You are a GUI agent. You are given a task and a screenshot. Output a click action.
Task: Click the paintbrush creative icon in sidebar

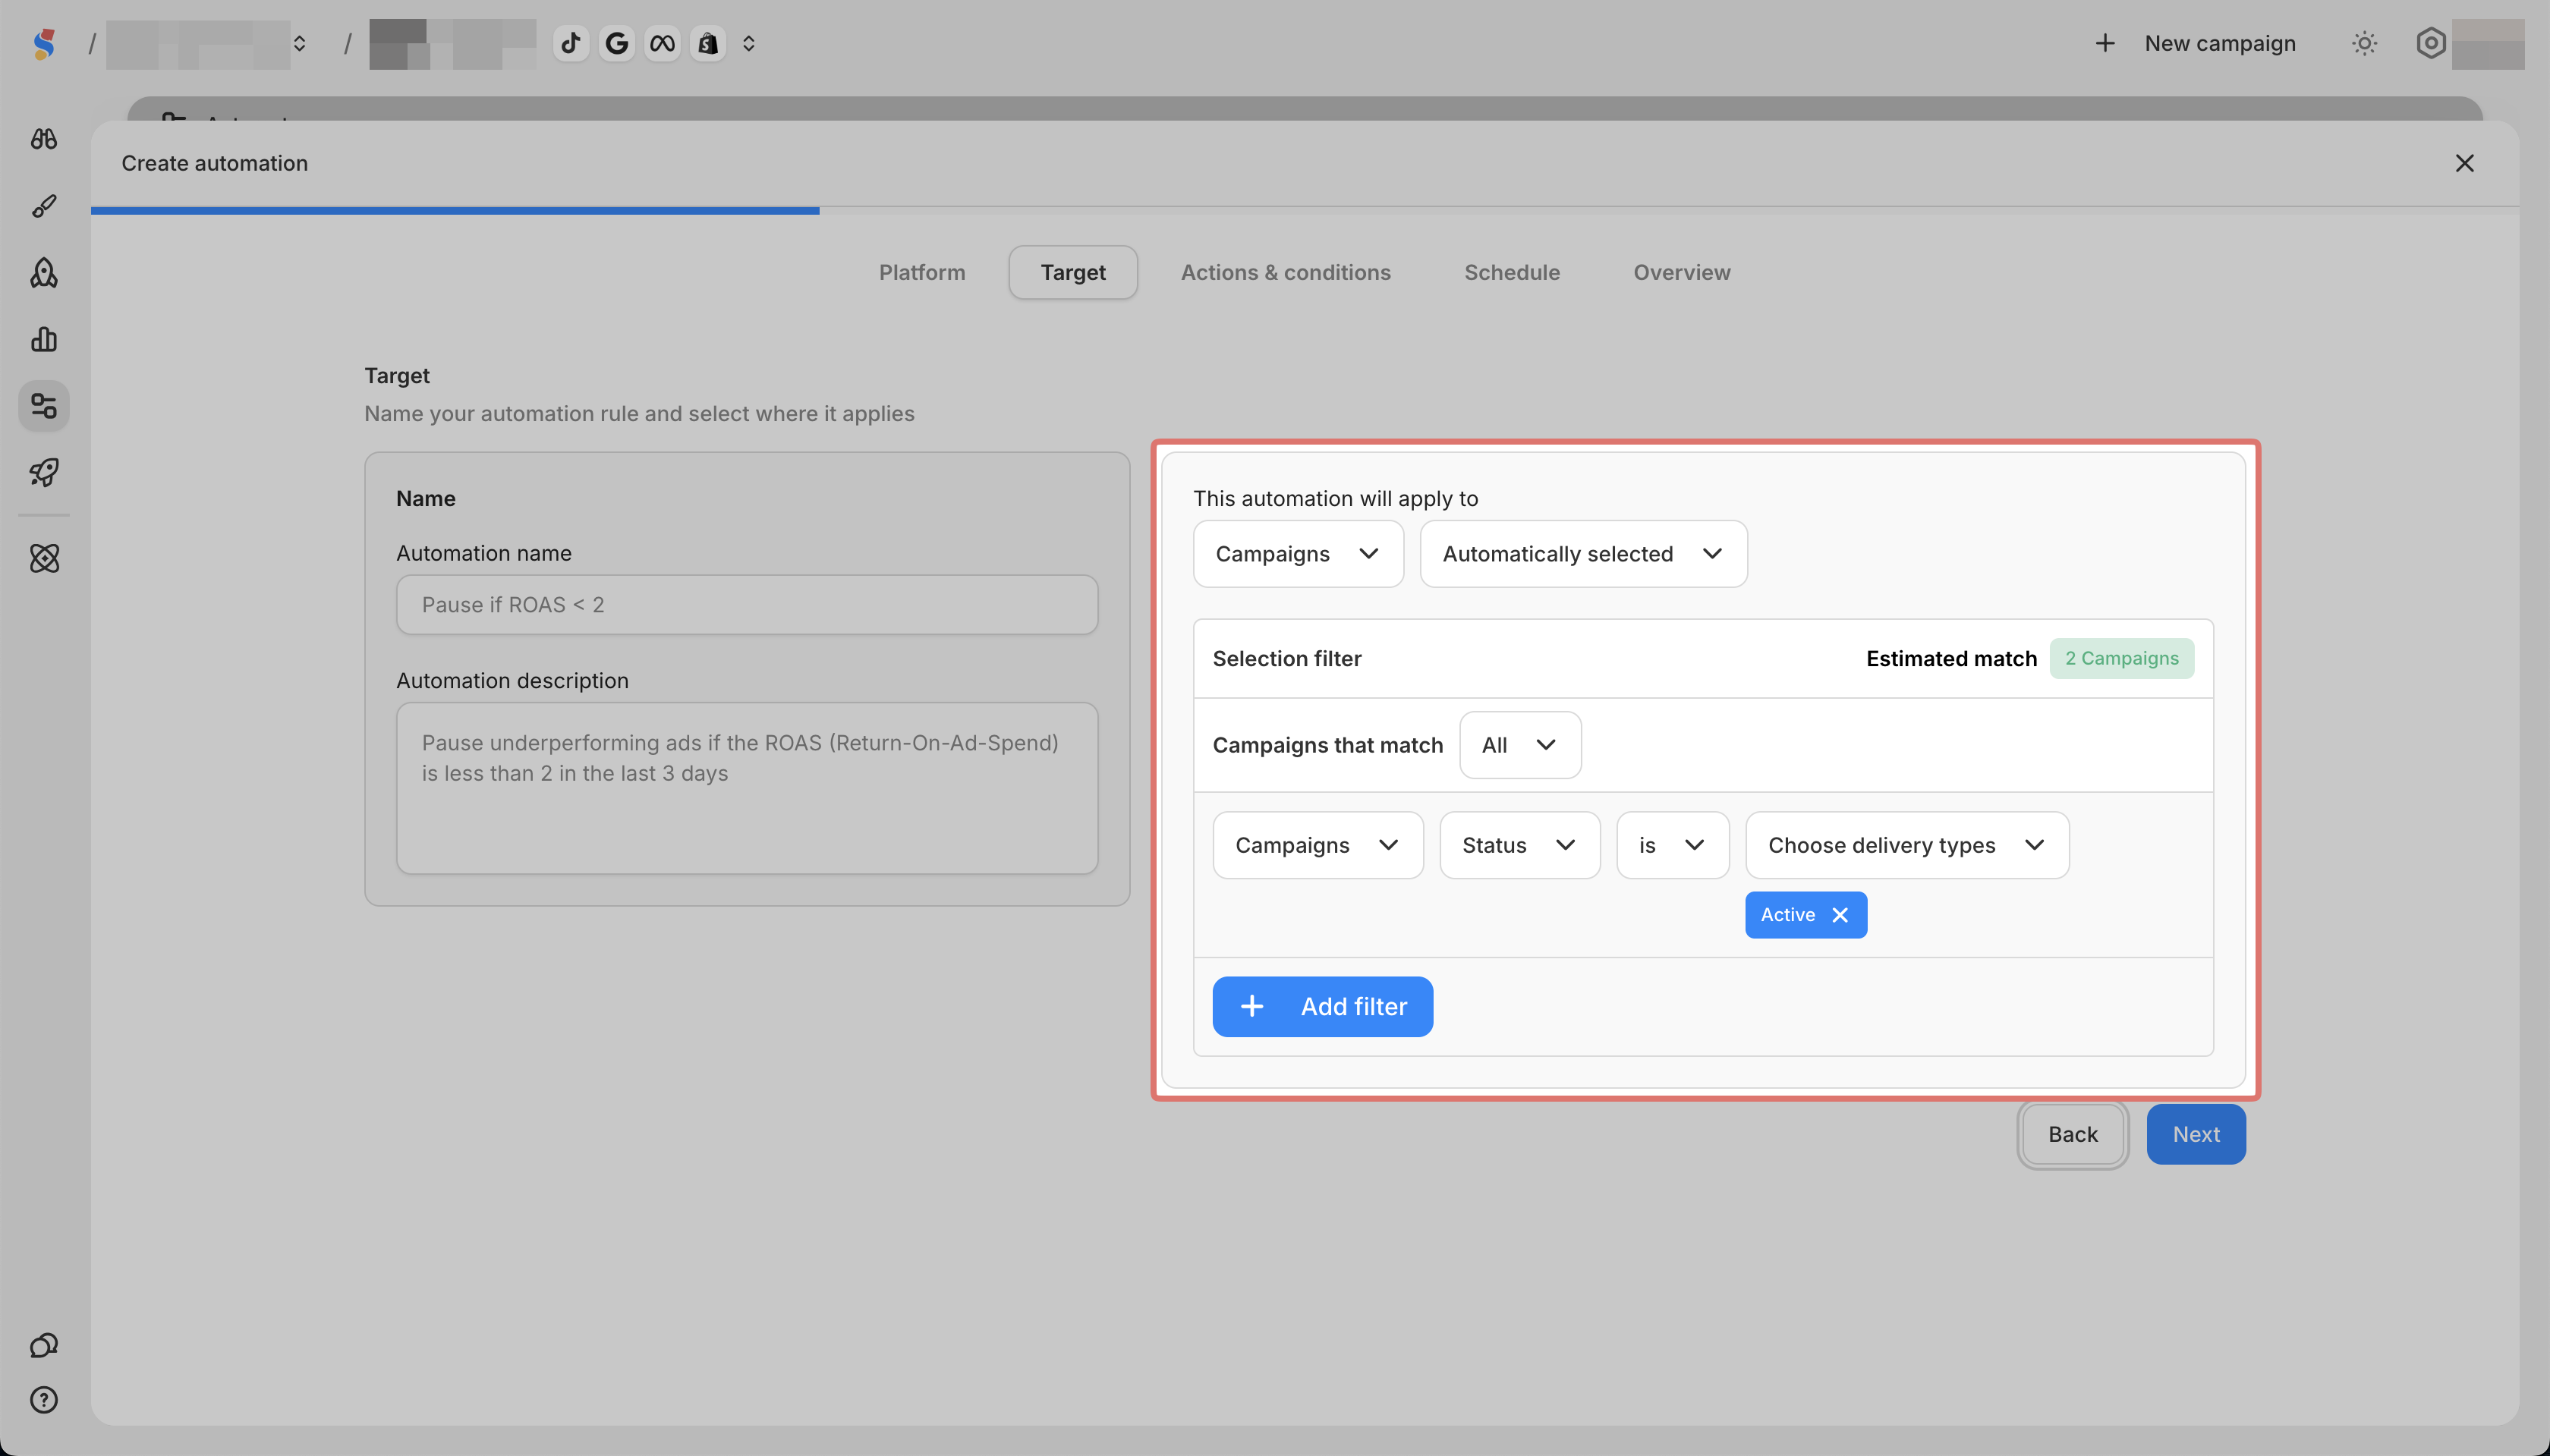coord(44,206)
